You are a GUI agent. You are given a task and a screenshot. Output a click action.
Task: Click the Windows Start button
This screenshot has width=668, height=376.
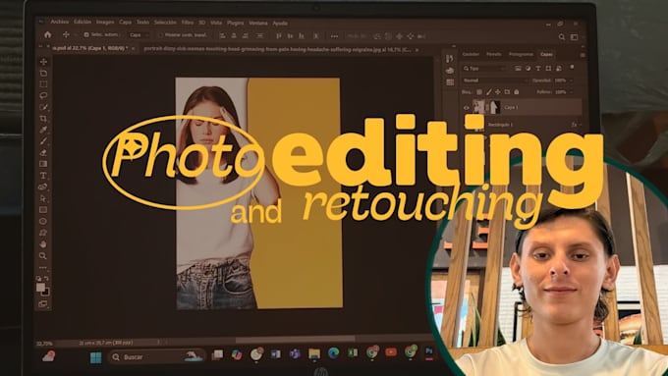pos(96,356)
